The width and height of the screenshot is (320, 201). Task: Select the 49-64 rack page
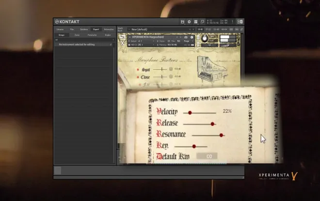point(224,30)
